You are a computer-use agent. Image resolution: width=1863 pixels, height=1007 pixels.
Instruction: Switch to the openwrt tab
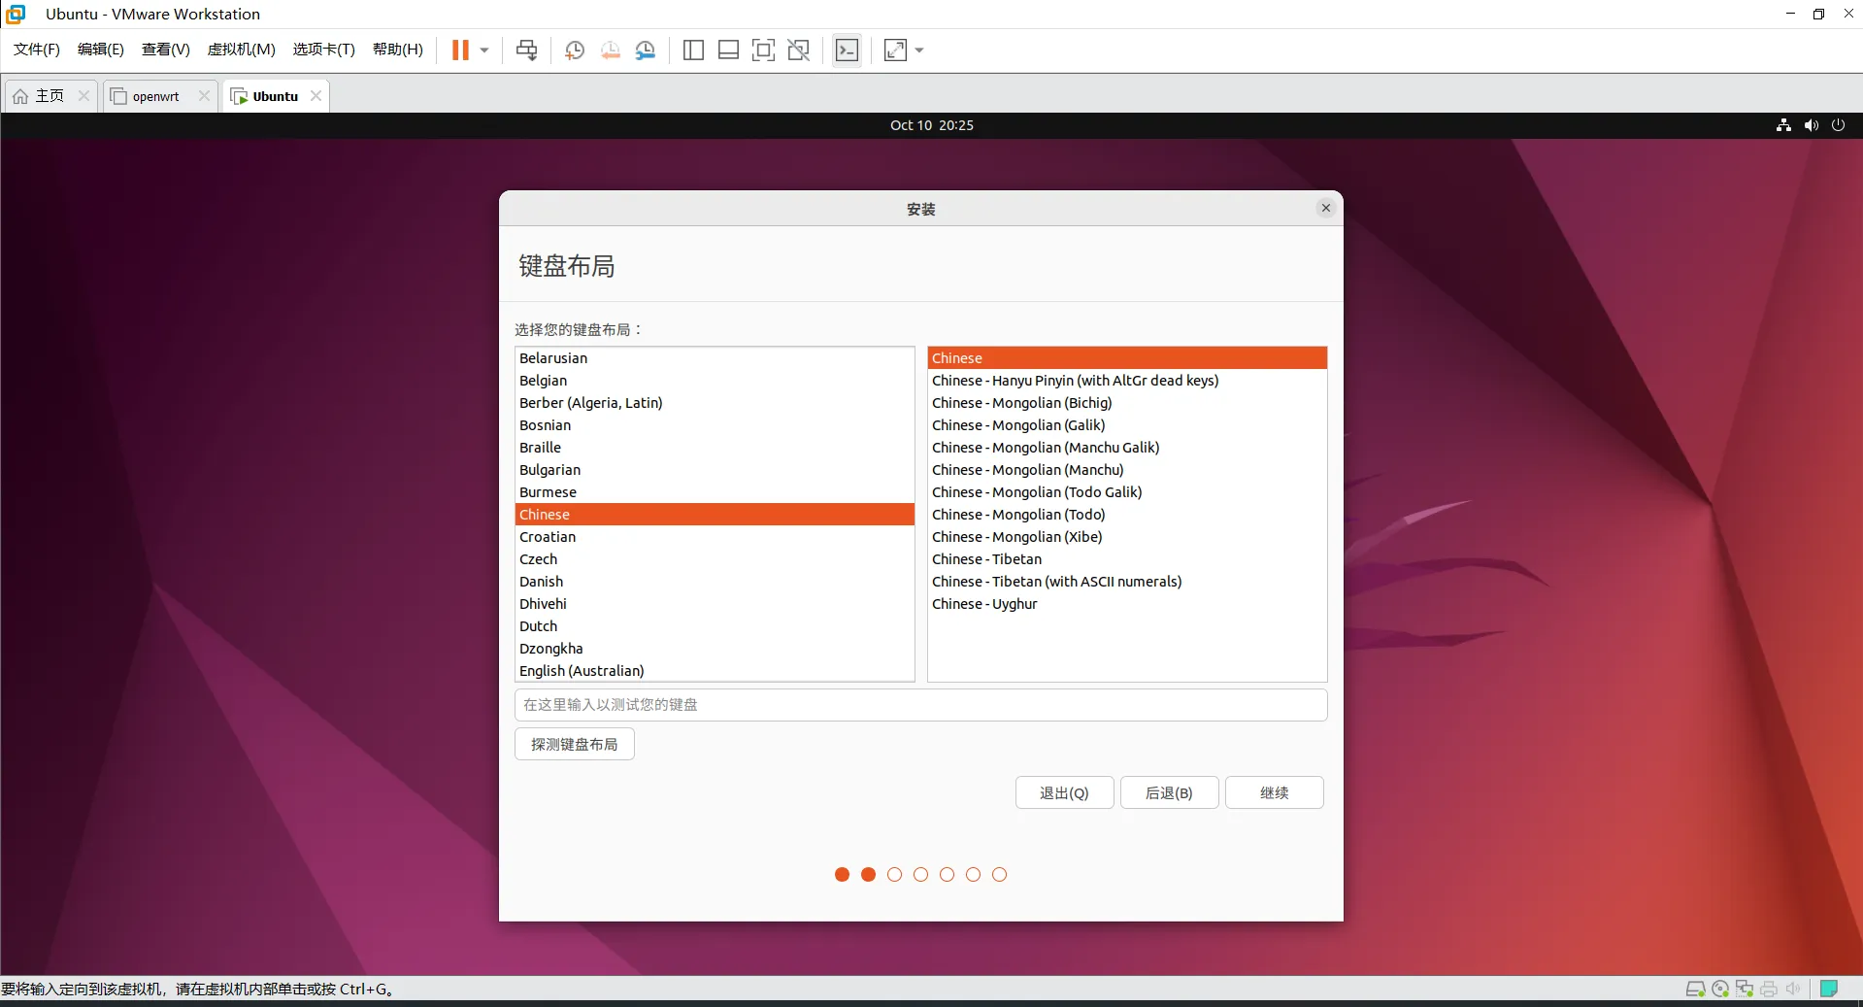coord(155,95)
